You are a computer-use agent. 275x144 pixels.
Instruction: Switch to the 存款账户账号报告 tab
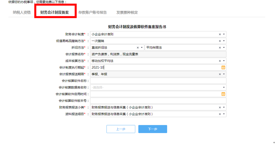[x=92, y=13]
